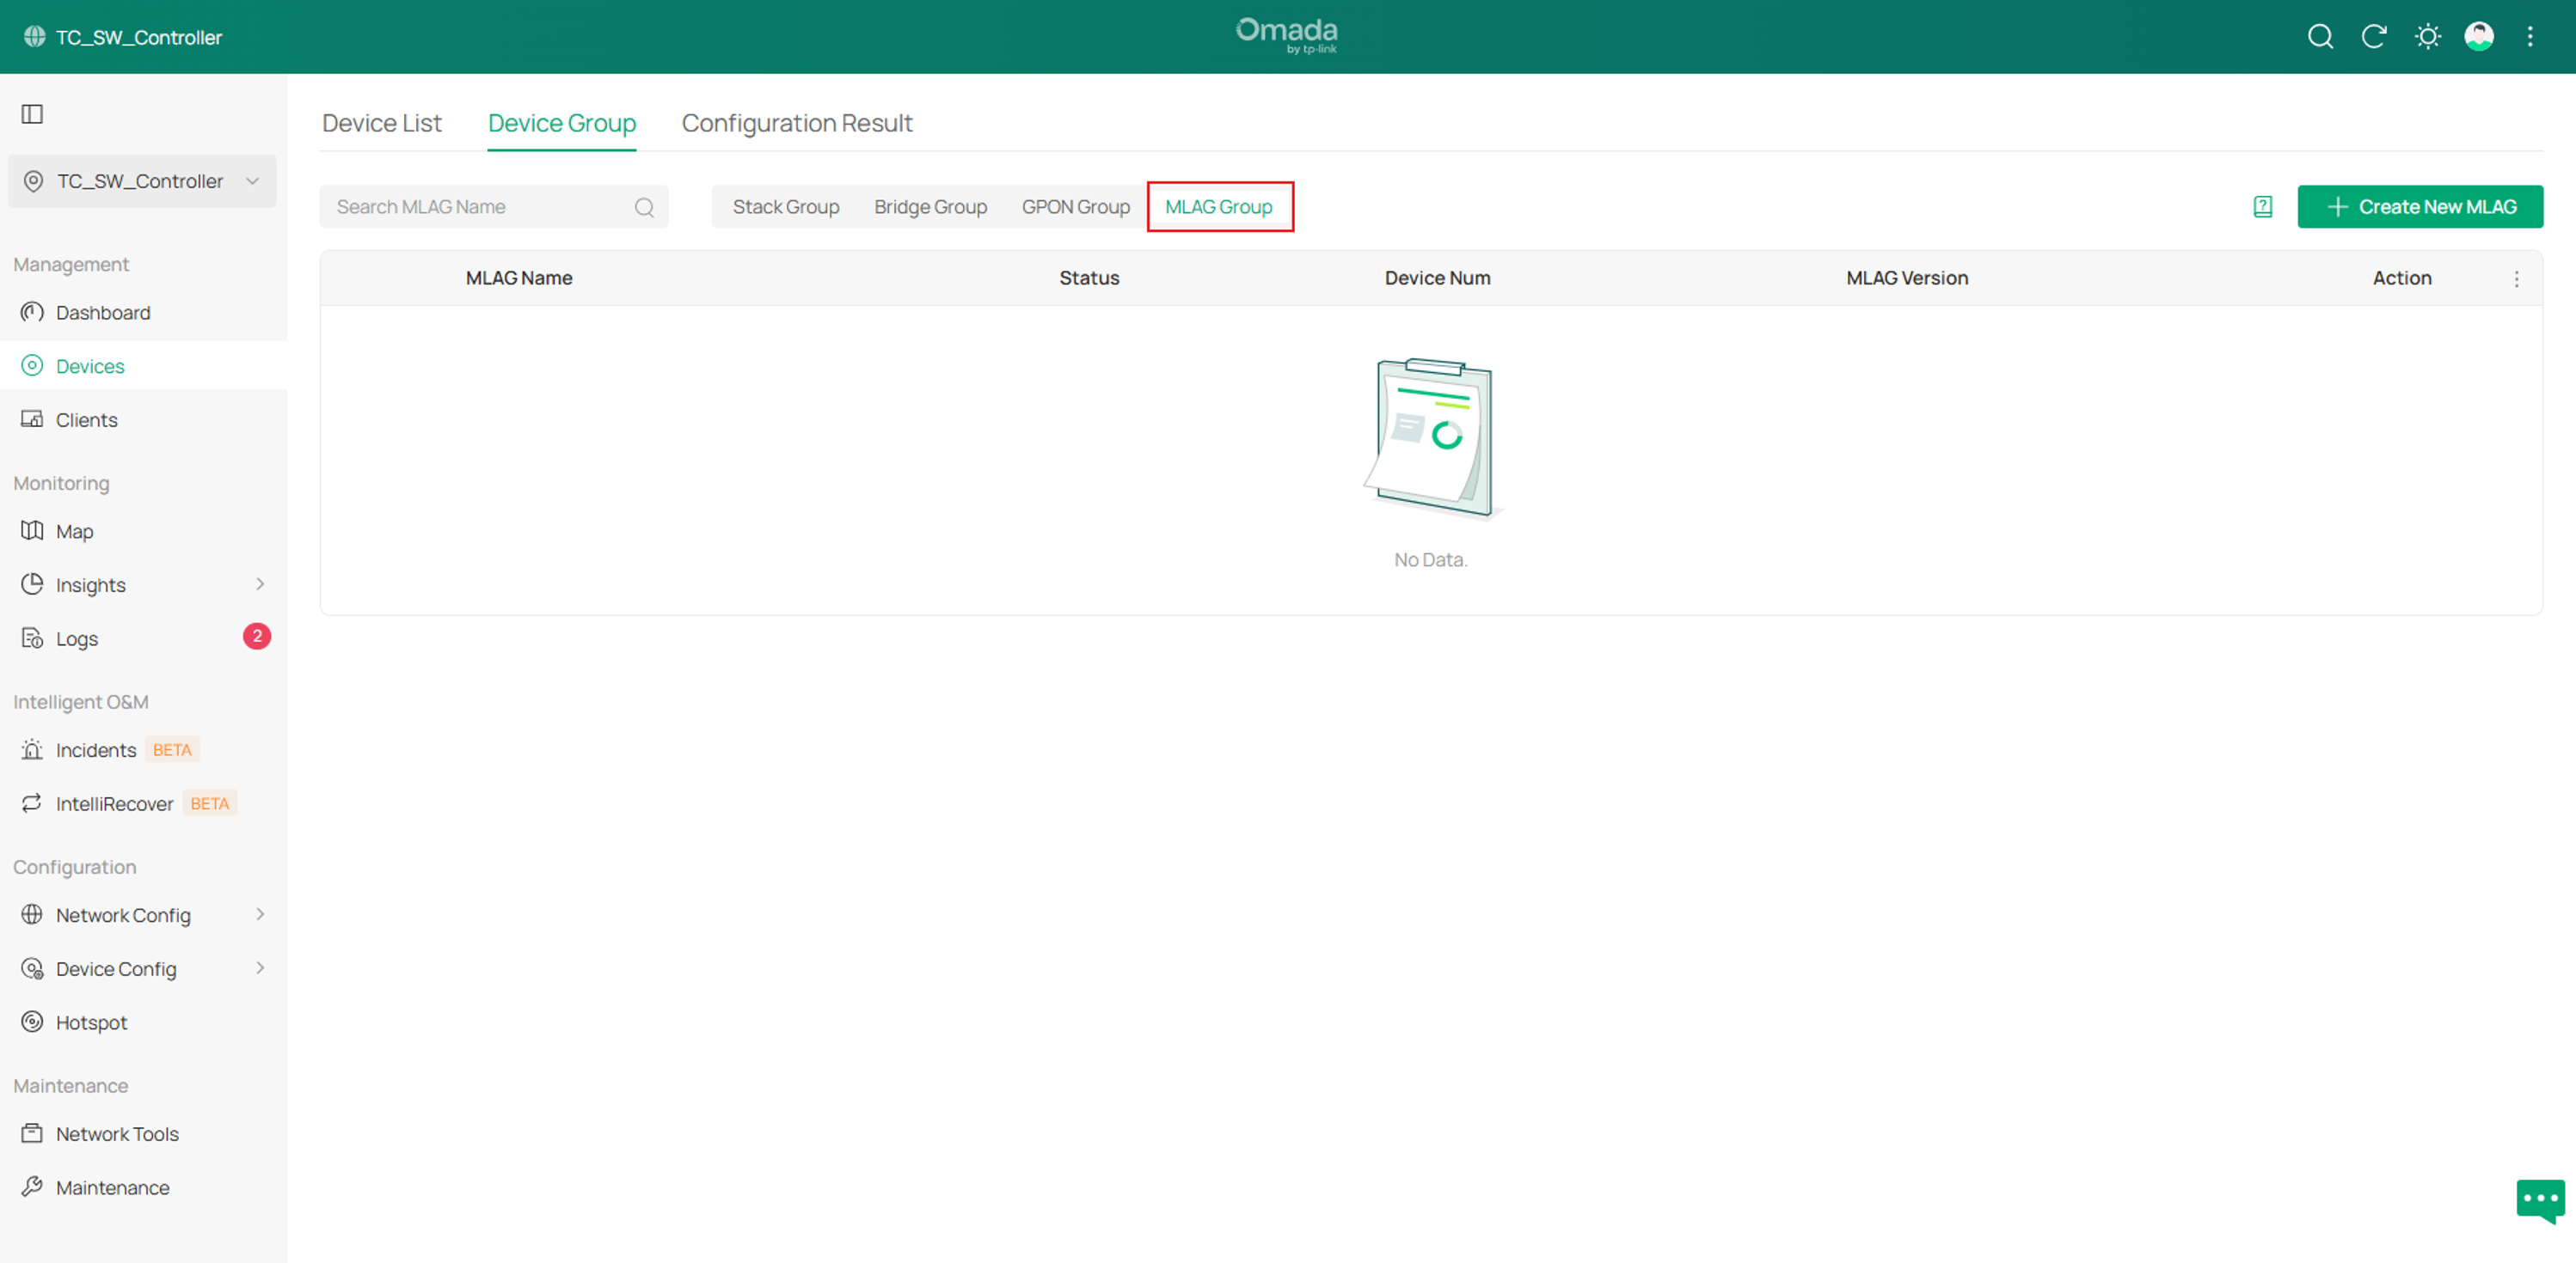Click the Logs sidebar icon
This screenshot has height=1263, width=2576.
point(32,638)
